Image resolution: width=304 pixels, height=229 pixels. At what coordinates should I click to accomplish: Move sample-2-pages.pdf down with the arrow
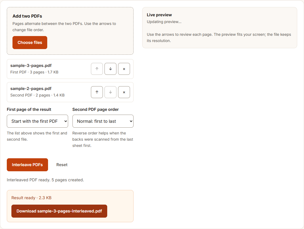(x=110, y=92)
